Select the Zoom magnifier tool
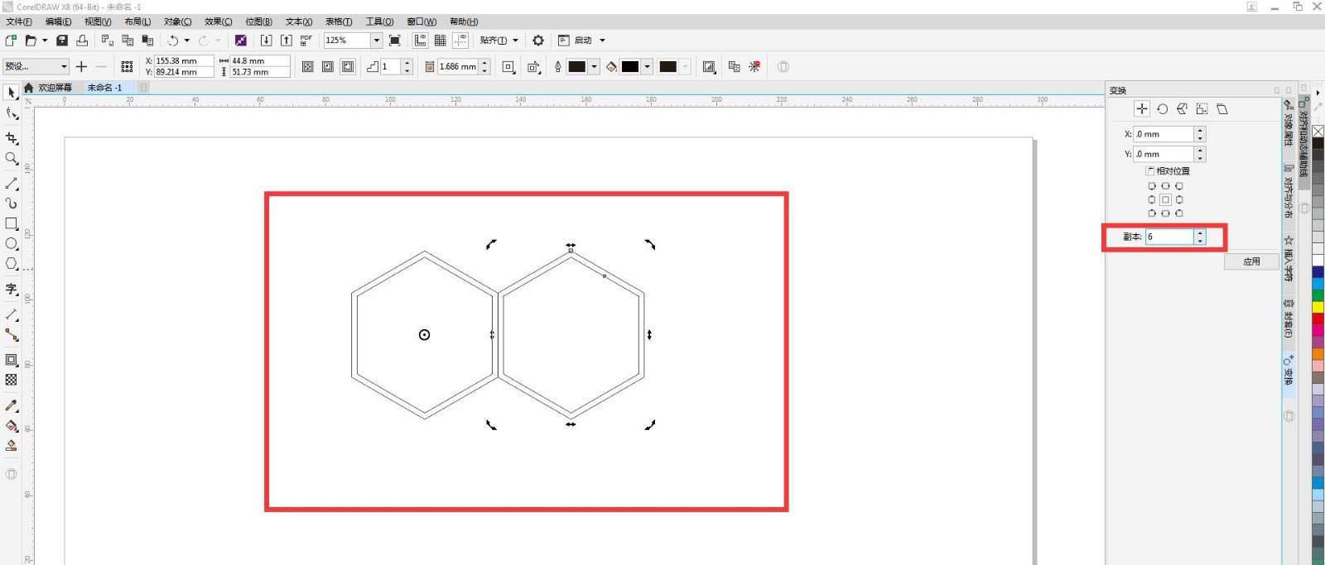The image size is (1325, 565). point(12,159)
